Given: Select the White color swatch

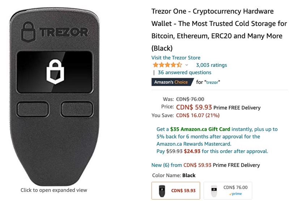Looking at the screenshot, I should (228, 191).
